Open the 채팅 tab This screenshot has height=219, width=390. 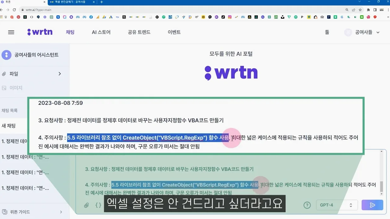pos(70,32)
